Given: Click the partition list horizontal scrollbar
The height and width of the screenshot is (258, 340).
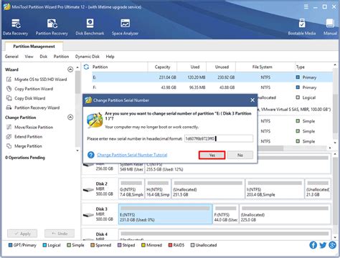Looking at the screenshot, I should click(x=271, y=148).
